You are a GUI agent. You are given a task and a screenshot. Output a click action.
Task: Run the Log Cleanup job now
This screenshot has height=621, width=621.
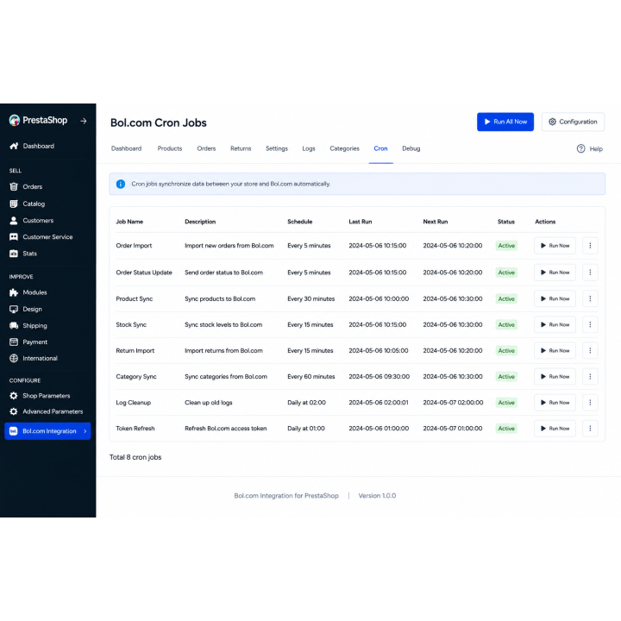click(555, 403)
